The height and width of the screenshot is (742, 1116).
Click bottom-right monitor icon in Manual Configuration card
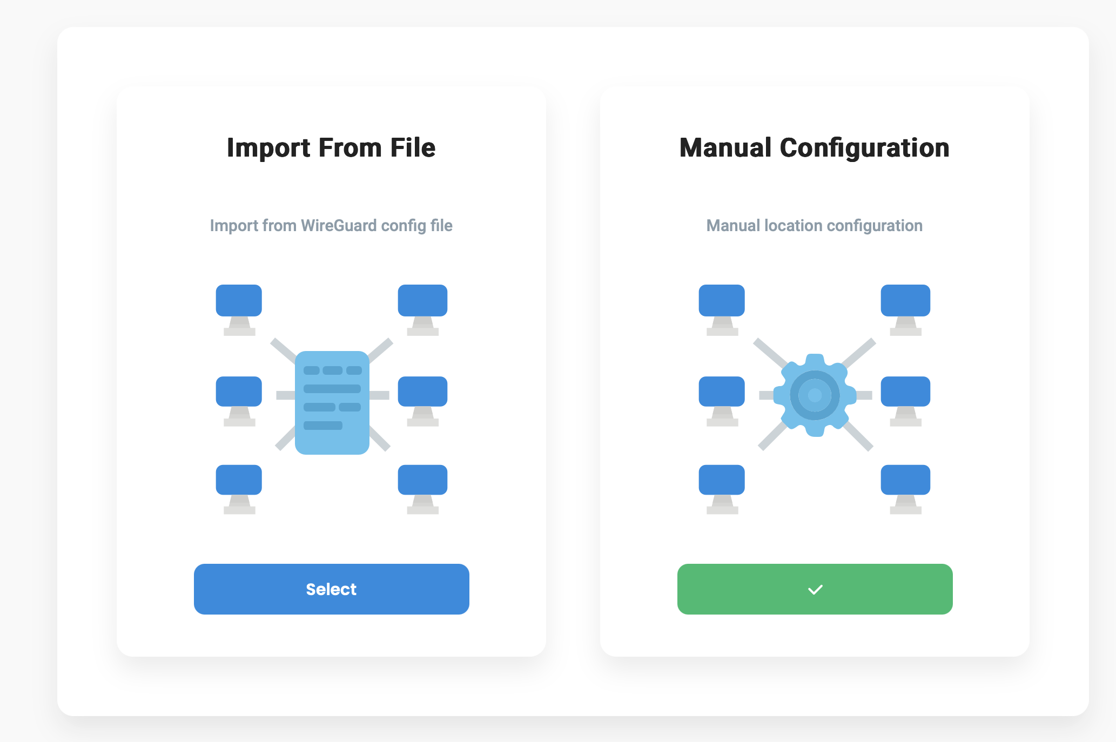point(905,487)
